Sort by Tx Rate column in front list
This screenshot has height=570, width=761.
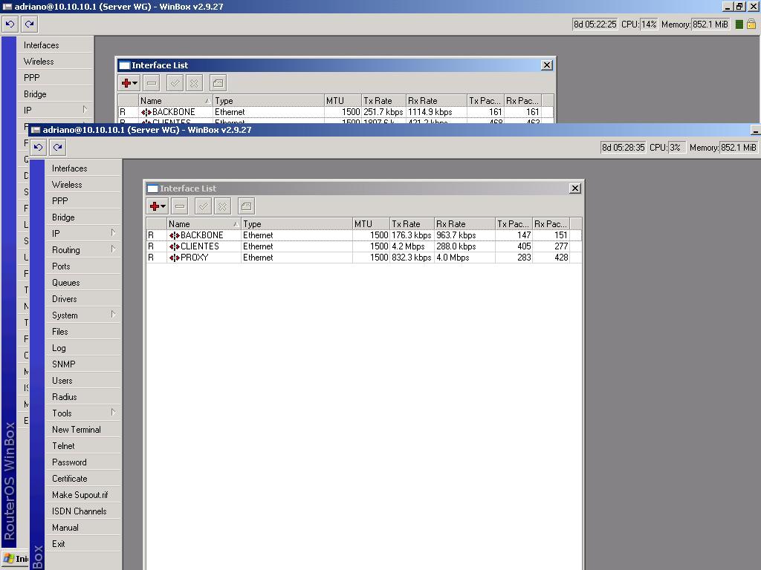pyautogui.click(x=412, y=224)
